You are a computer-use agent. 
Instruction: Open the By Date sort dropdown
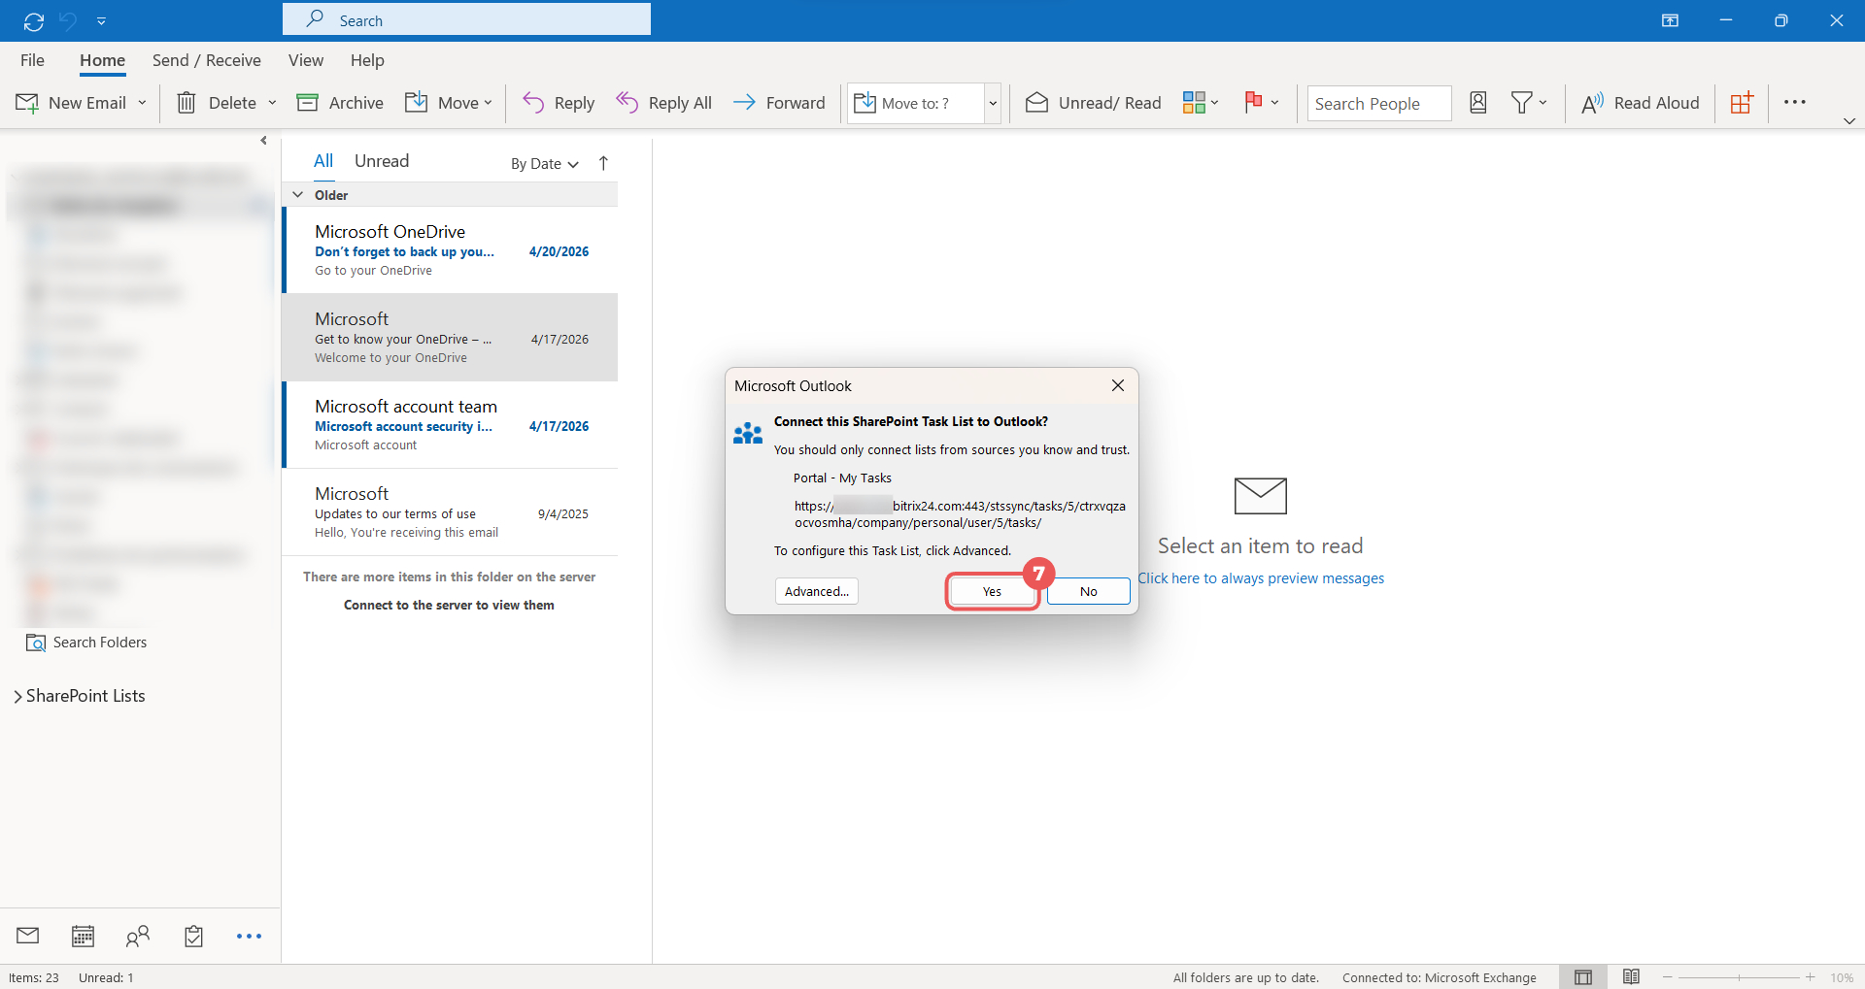click(x=545, y=164)
